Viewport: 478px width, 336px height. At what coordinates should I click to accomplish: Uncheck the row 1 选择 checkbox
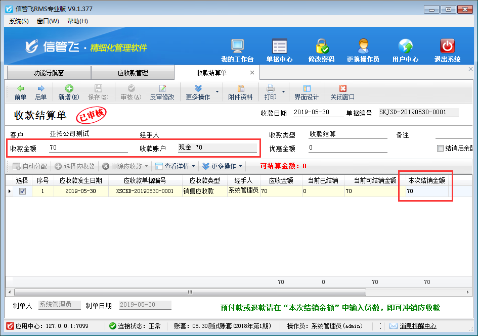coord(22,191)
